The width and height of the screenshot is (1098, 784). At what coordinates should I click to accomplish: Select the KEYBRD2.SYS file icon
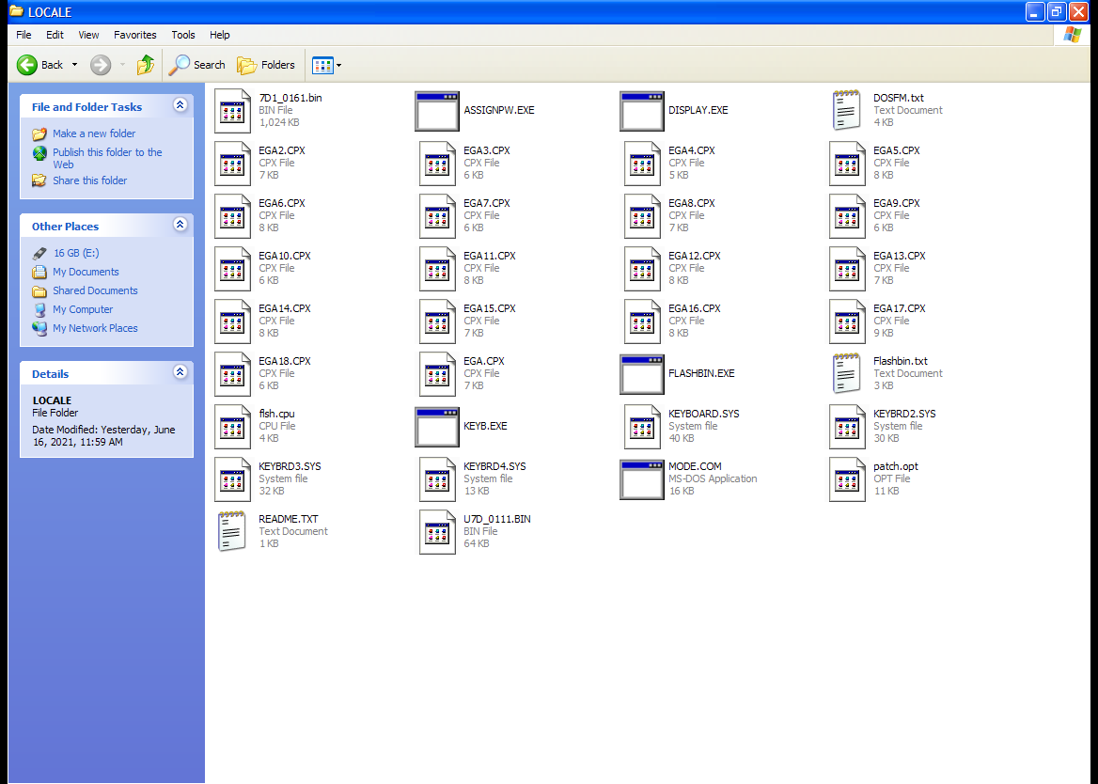point(847,426)
